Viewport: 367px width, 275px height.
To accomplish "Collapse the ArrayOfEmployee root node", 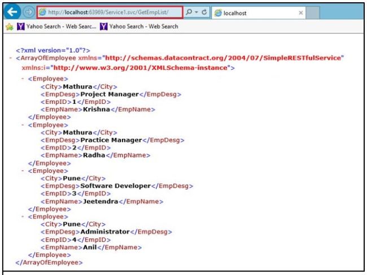I will click(x=11, y=58).
